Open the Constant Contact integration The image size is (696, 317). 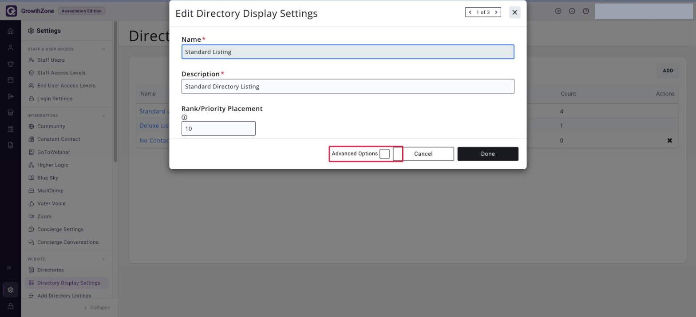[x=59, y=139]
